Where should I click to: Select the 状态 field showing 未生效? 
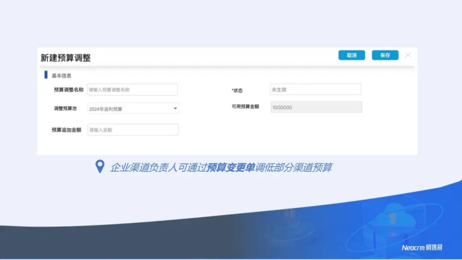(x=315, y=89)
